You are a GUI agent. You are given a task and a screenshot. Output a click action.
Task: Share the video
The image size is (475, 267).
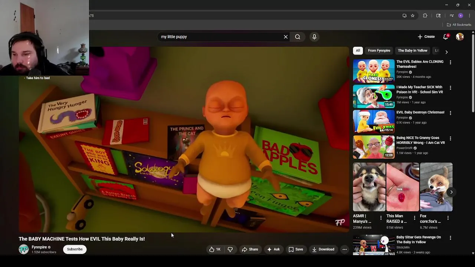pos(250,249)
